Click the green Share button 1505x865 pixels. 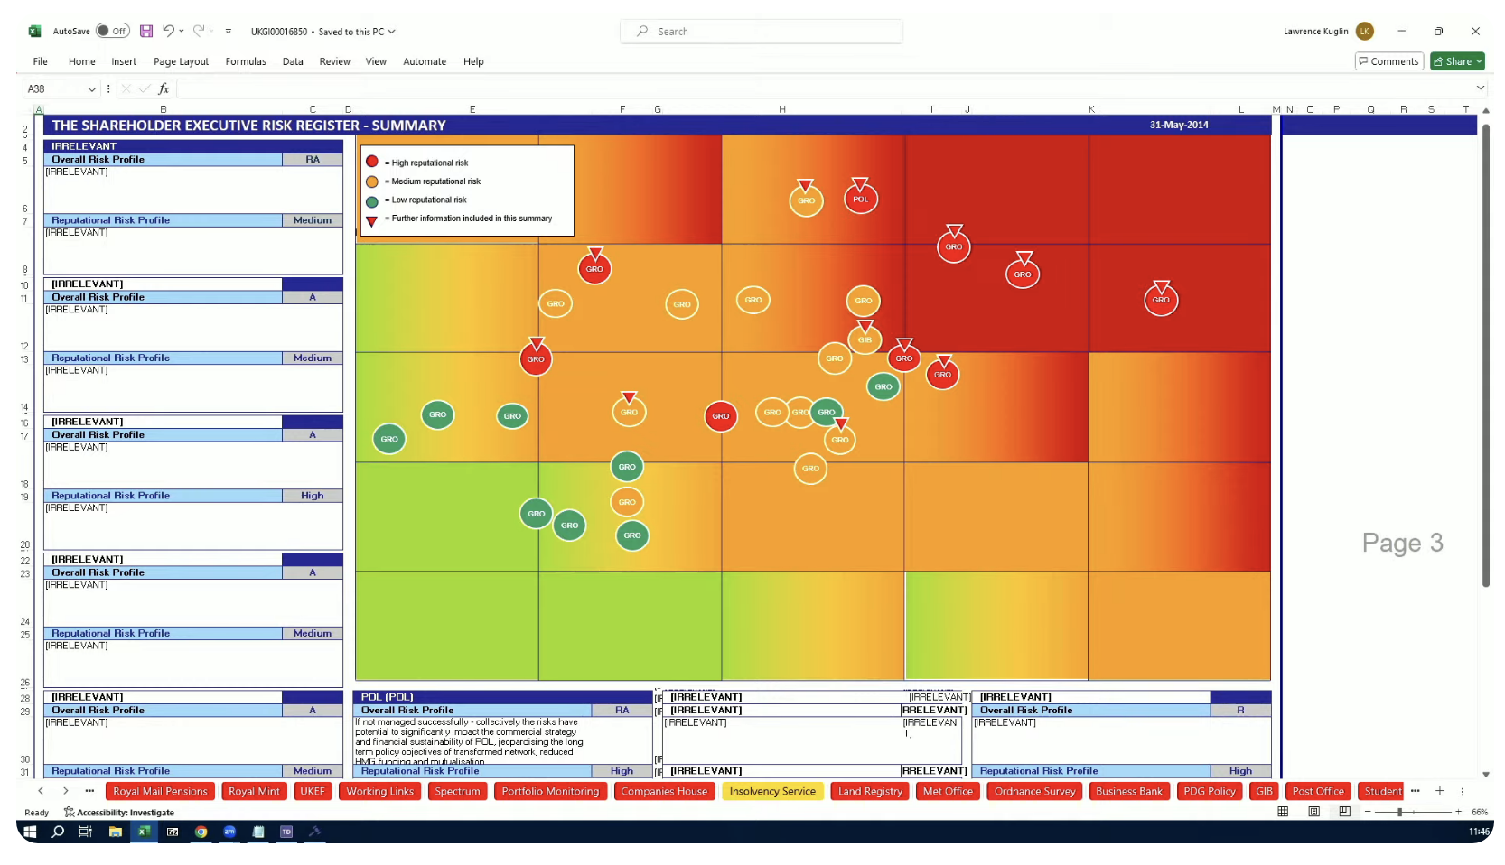click(1457, 61)
